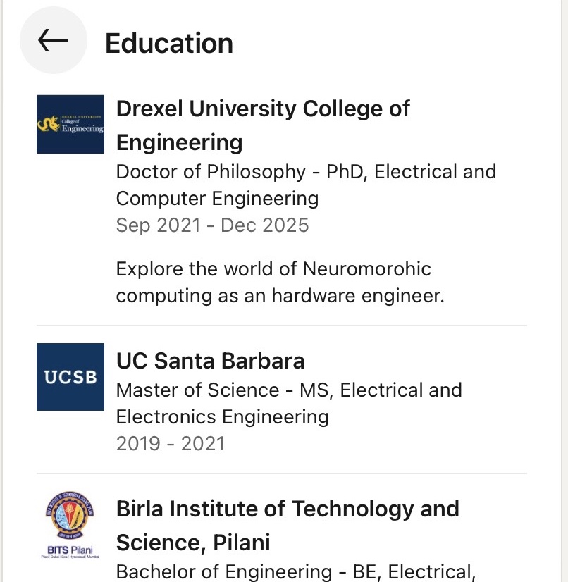Click the Neuromorphic computing description text
The width and height of the screenshot is (568, 582).
point(273,269)
